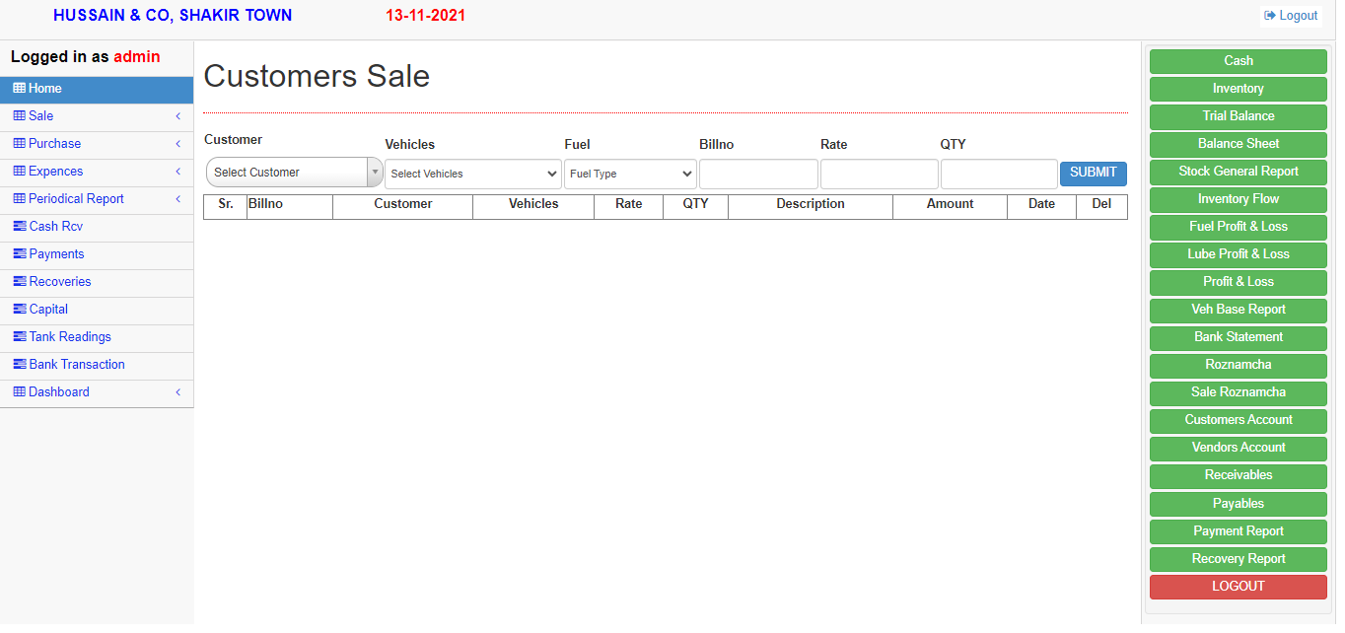Screen dimensions: 1345x633
Task: Open the Select Vehicles dropdown
Action: click(472, 175)
